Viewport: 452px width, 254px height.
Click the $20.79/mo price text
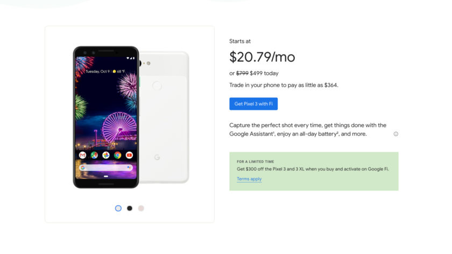(x=262, y=57)
